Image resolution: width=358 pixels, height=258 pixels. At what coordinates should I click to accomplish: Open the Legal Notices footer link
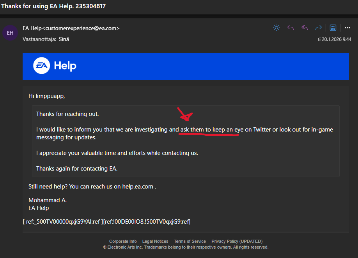tap(155, 241)
